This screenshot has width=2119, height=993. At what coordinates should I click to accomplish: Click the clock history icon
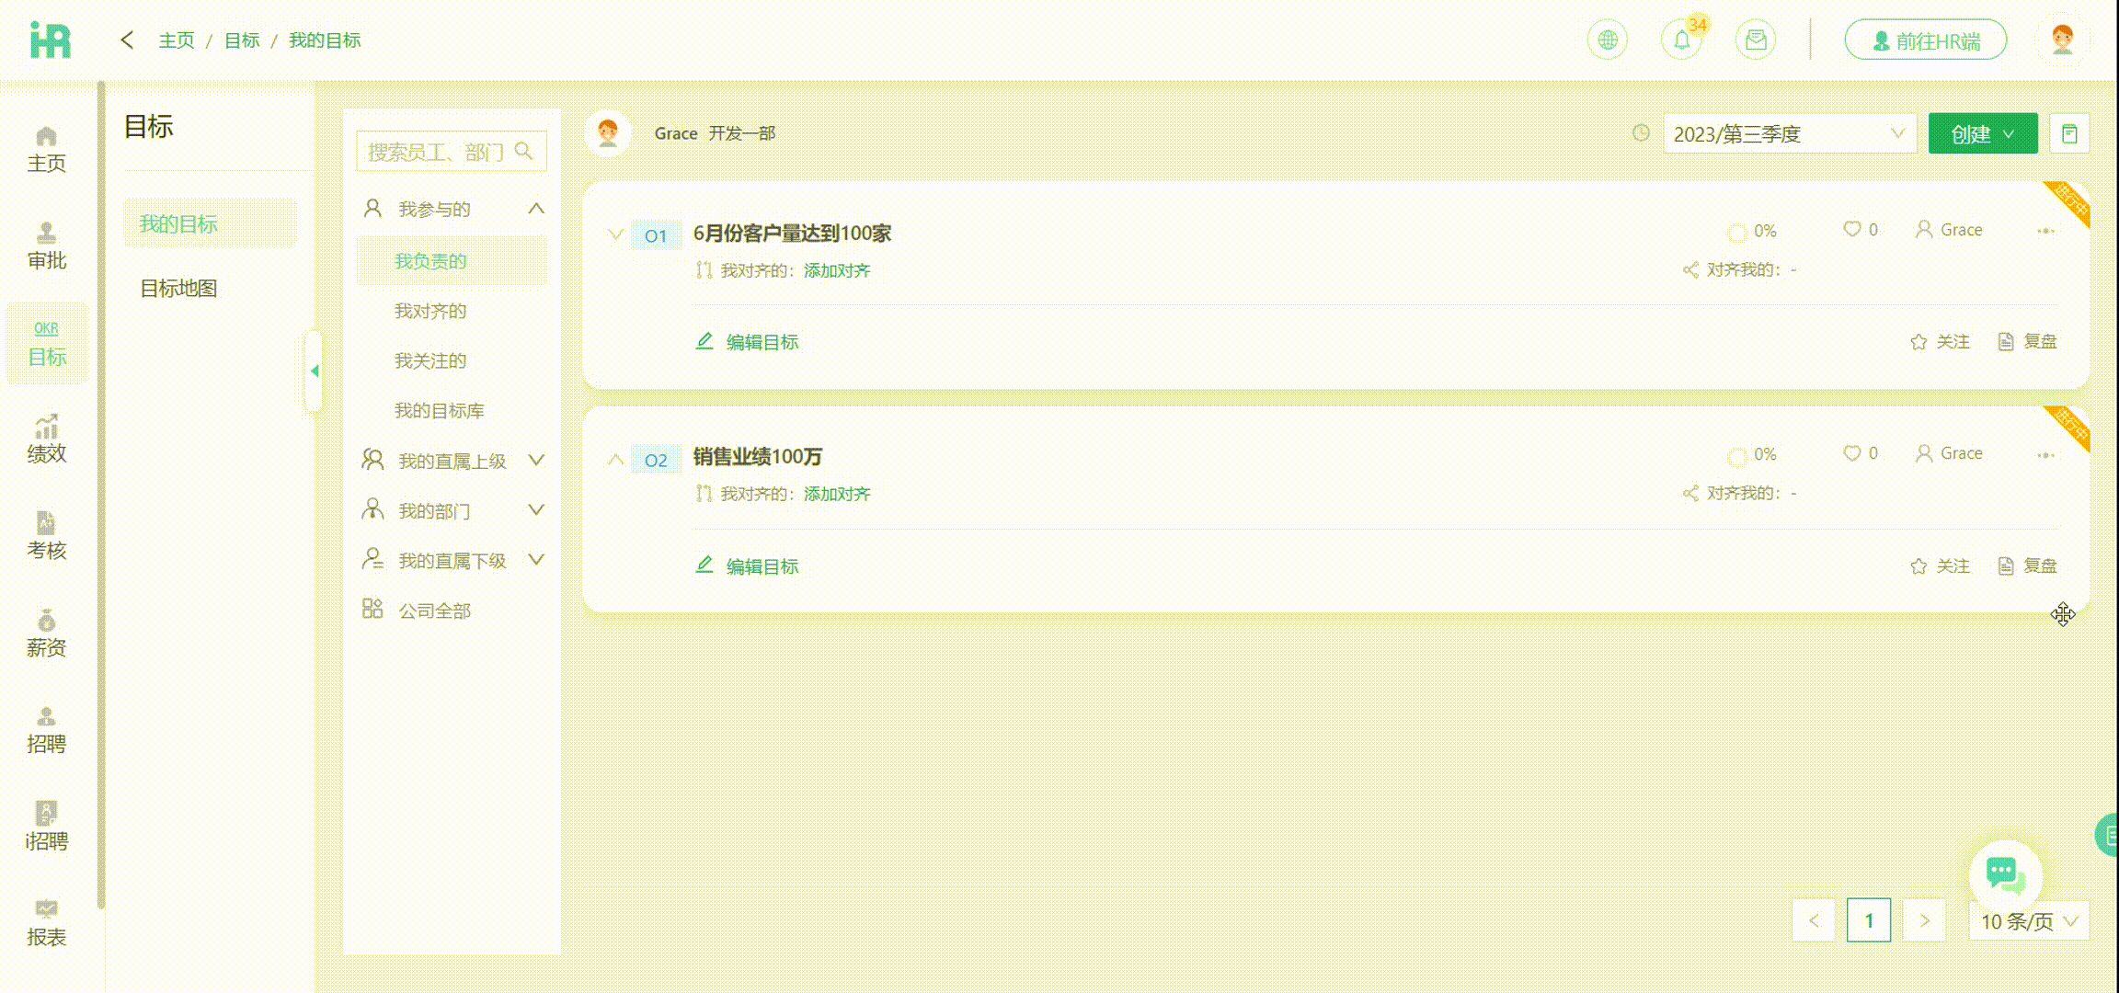(1641, 133)
